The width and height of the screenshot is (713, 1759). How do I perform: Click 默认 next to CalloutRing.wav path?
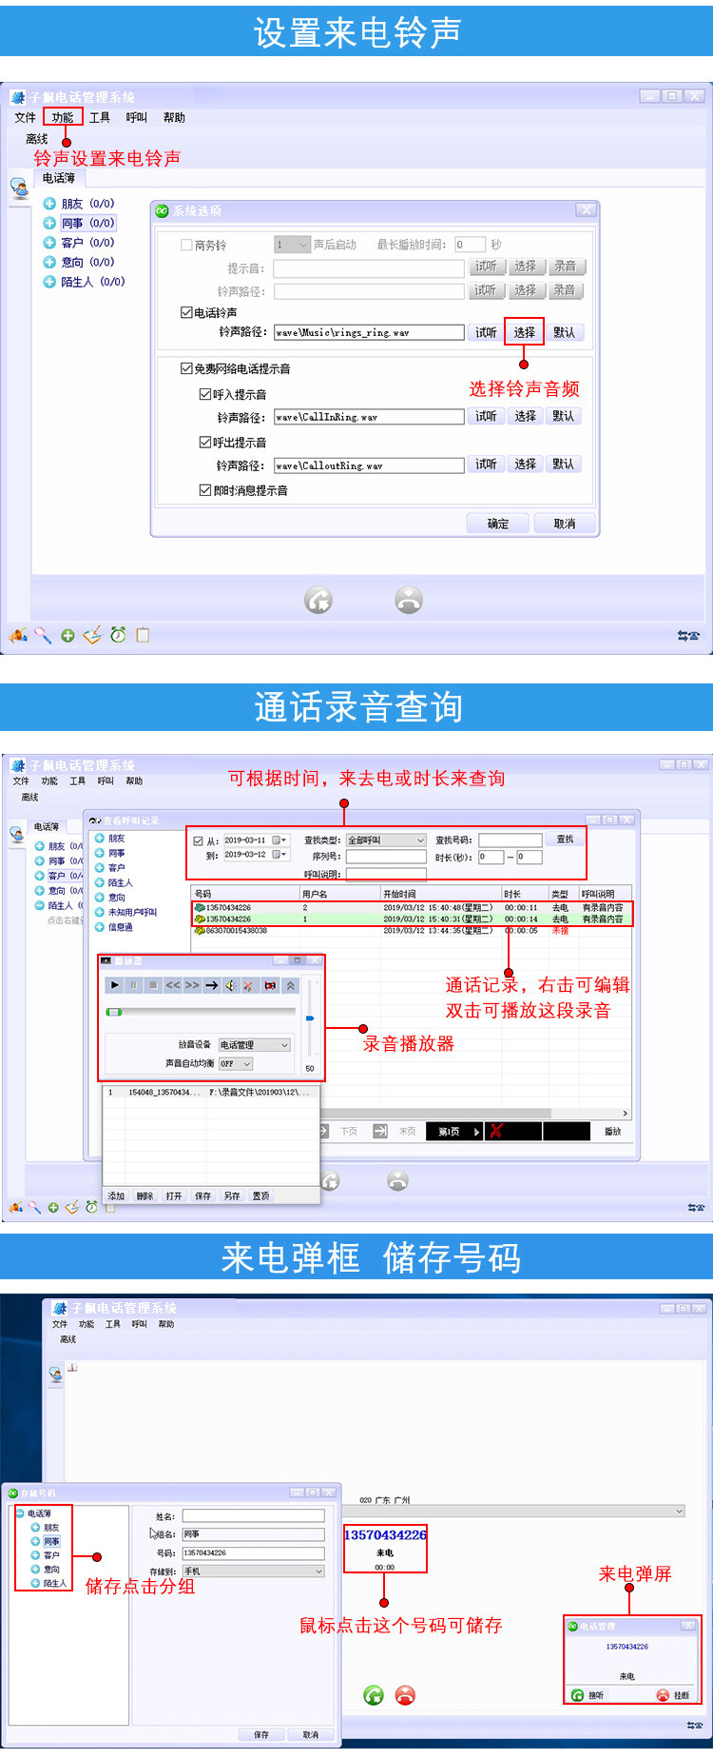pyautogui.click(x=564, y=464)
